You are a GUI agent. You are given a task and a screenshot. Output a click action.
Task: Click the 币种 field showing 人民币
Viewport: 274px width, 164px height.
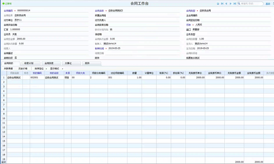[x=233, y=25]
